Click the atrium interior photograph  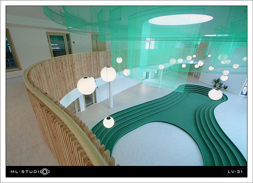[126, 86]
